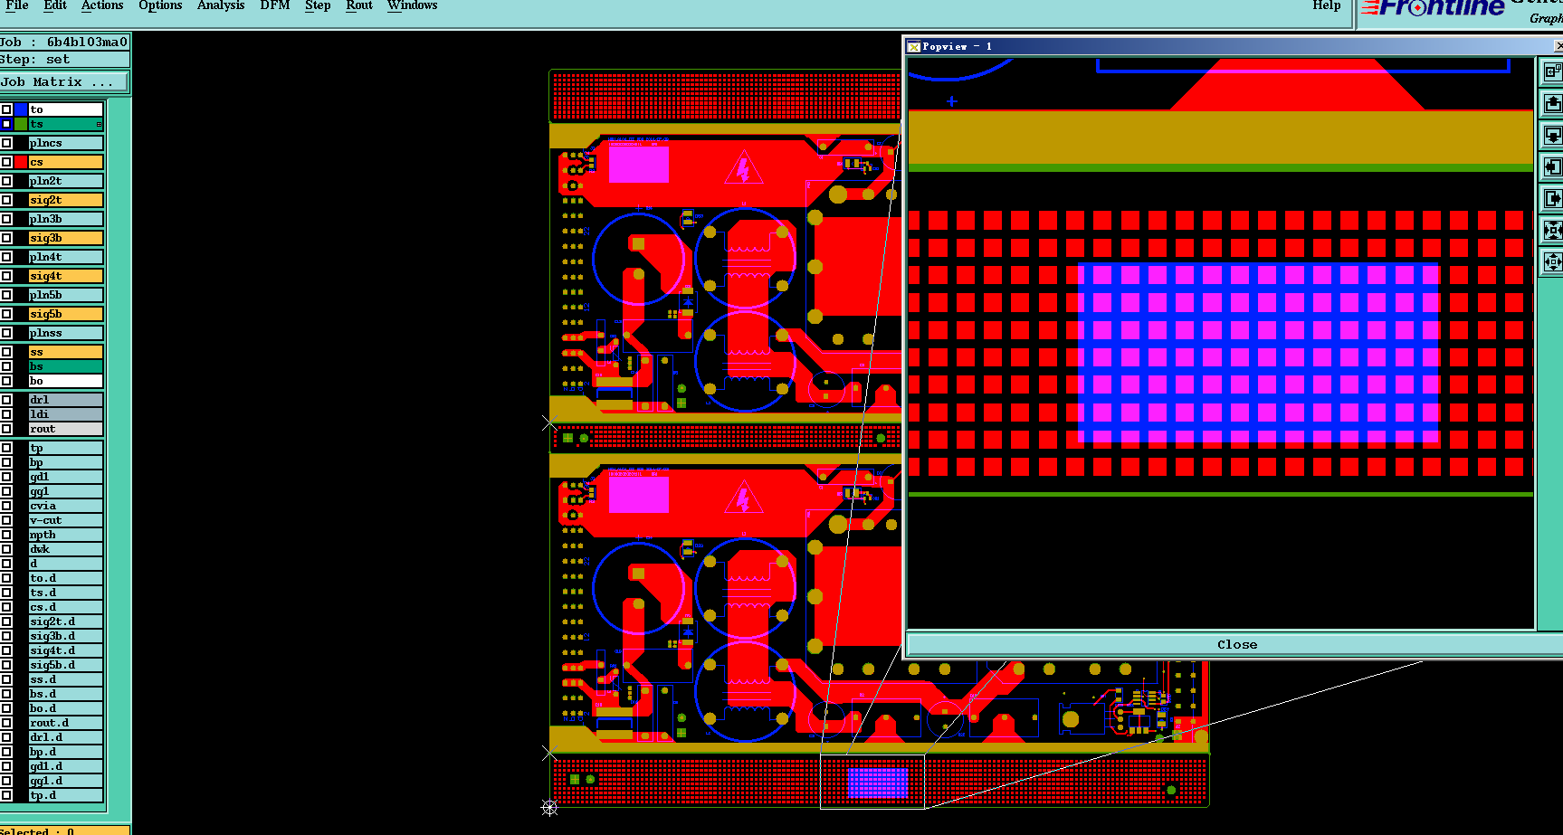Viewport: 1563px width, 835px height.
Task: Select the 'sig2t' layer name
Action: pos(65,200)
